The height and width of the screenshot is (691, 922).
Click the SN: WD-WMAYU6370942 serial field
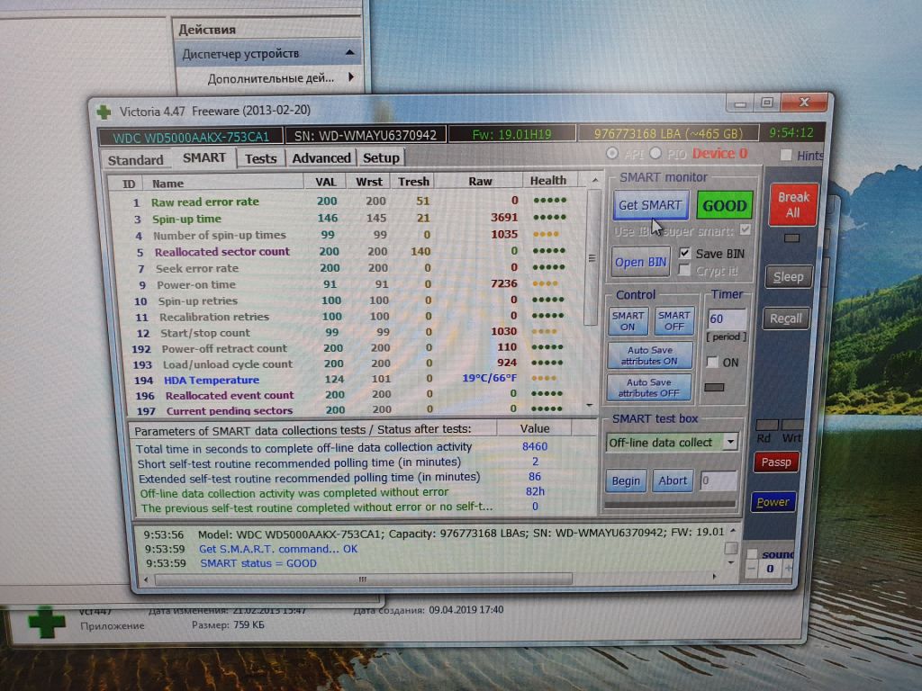pos(366,135)
